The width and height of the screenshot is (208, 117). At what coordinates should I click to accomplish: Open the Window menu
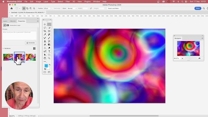[x=97, y=2]
